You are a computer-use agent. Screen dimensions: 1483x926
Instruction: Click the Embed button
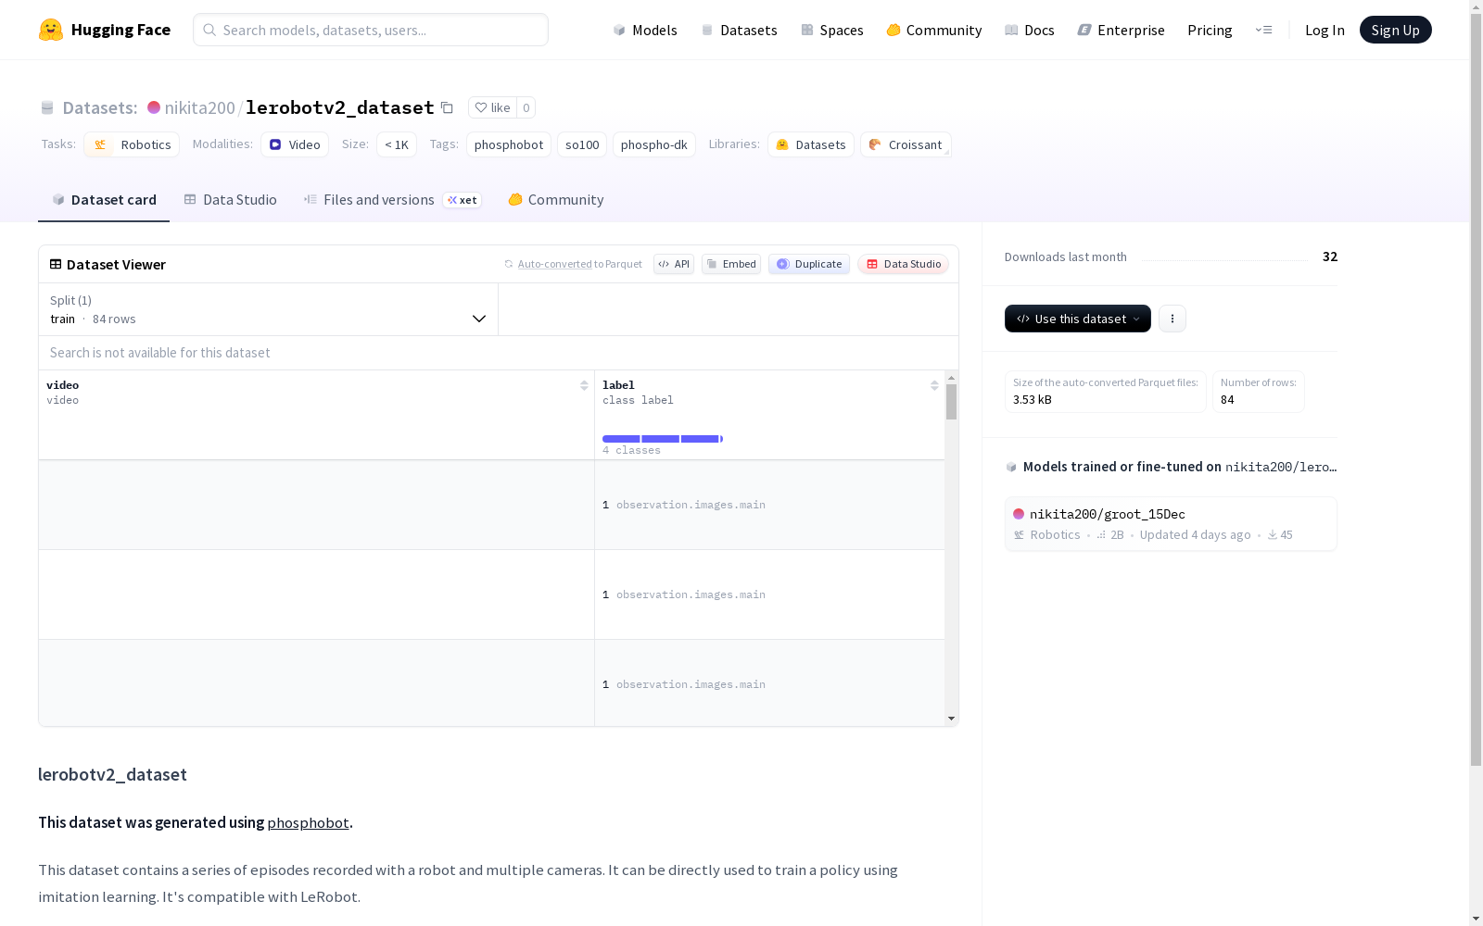(x=731, y=264)
